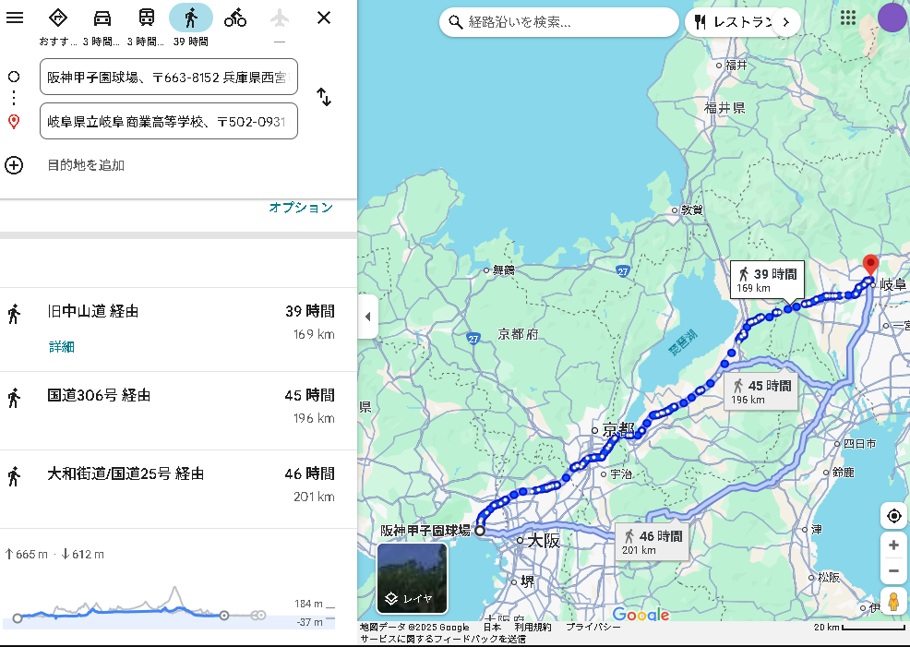910x647 pixels.
Task: Open the Google apps grid
Action: click(x=848, y=18)
